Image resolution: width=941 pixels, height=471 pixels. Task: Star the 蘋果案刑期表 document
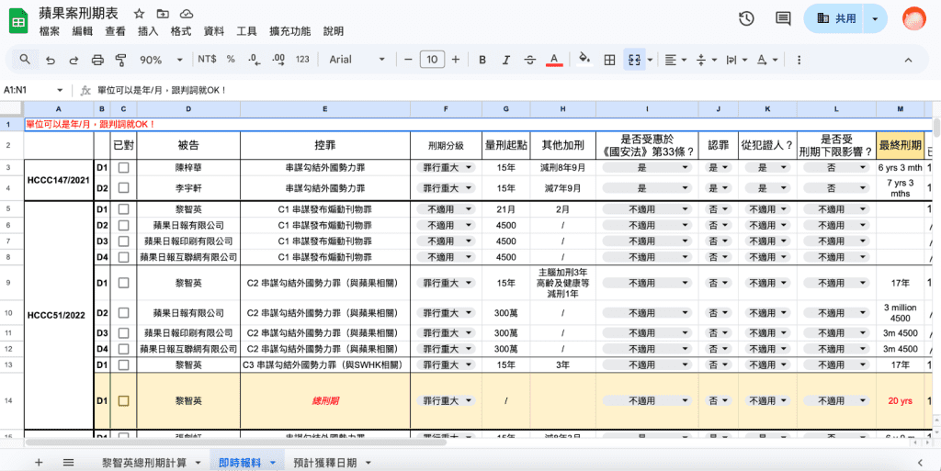point(139,15)
